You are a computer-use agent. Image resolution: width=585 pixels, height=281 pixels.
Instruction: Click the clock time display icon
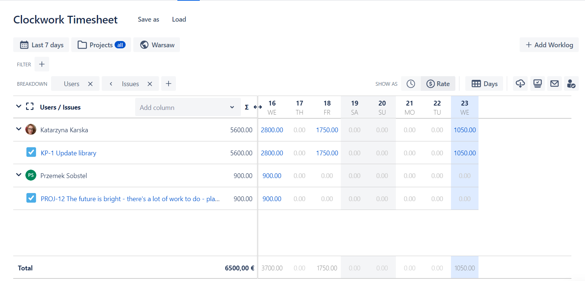[411, 84]
